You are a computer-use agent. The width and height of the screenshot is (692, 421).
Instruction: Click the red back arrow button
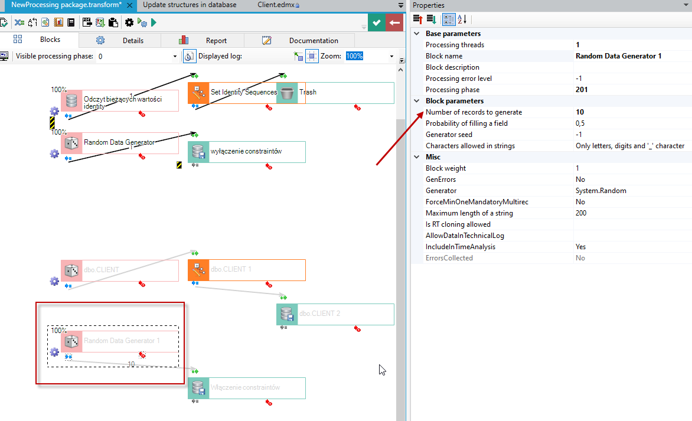[394, 22]
